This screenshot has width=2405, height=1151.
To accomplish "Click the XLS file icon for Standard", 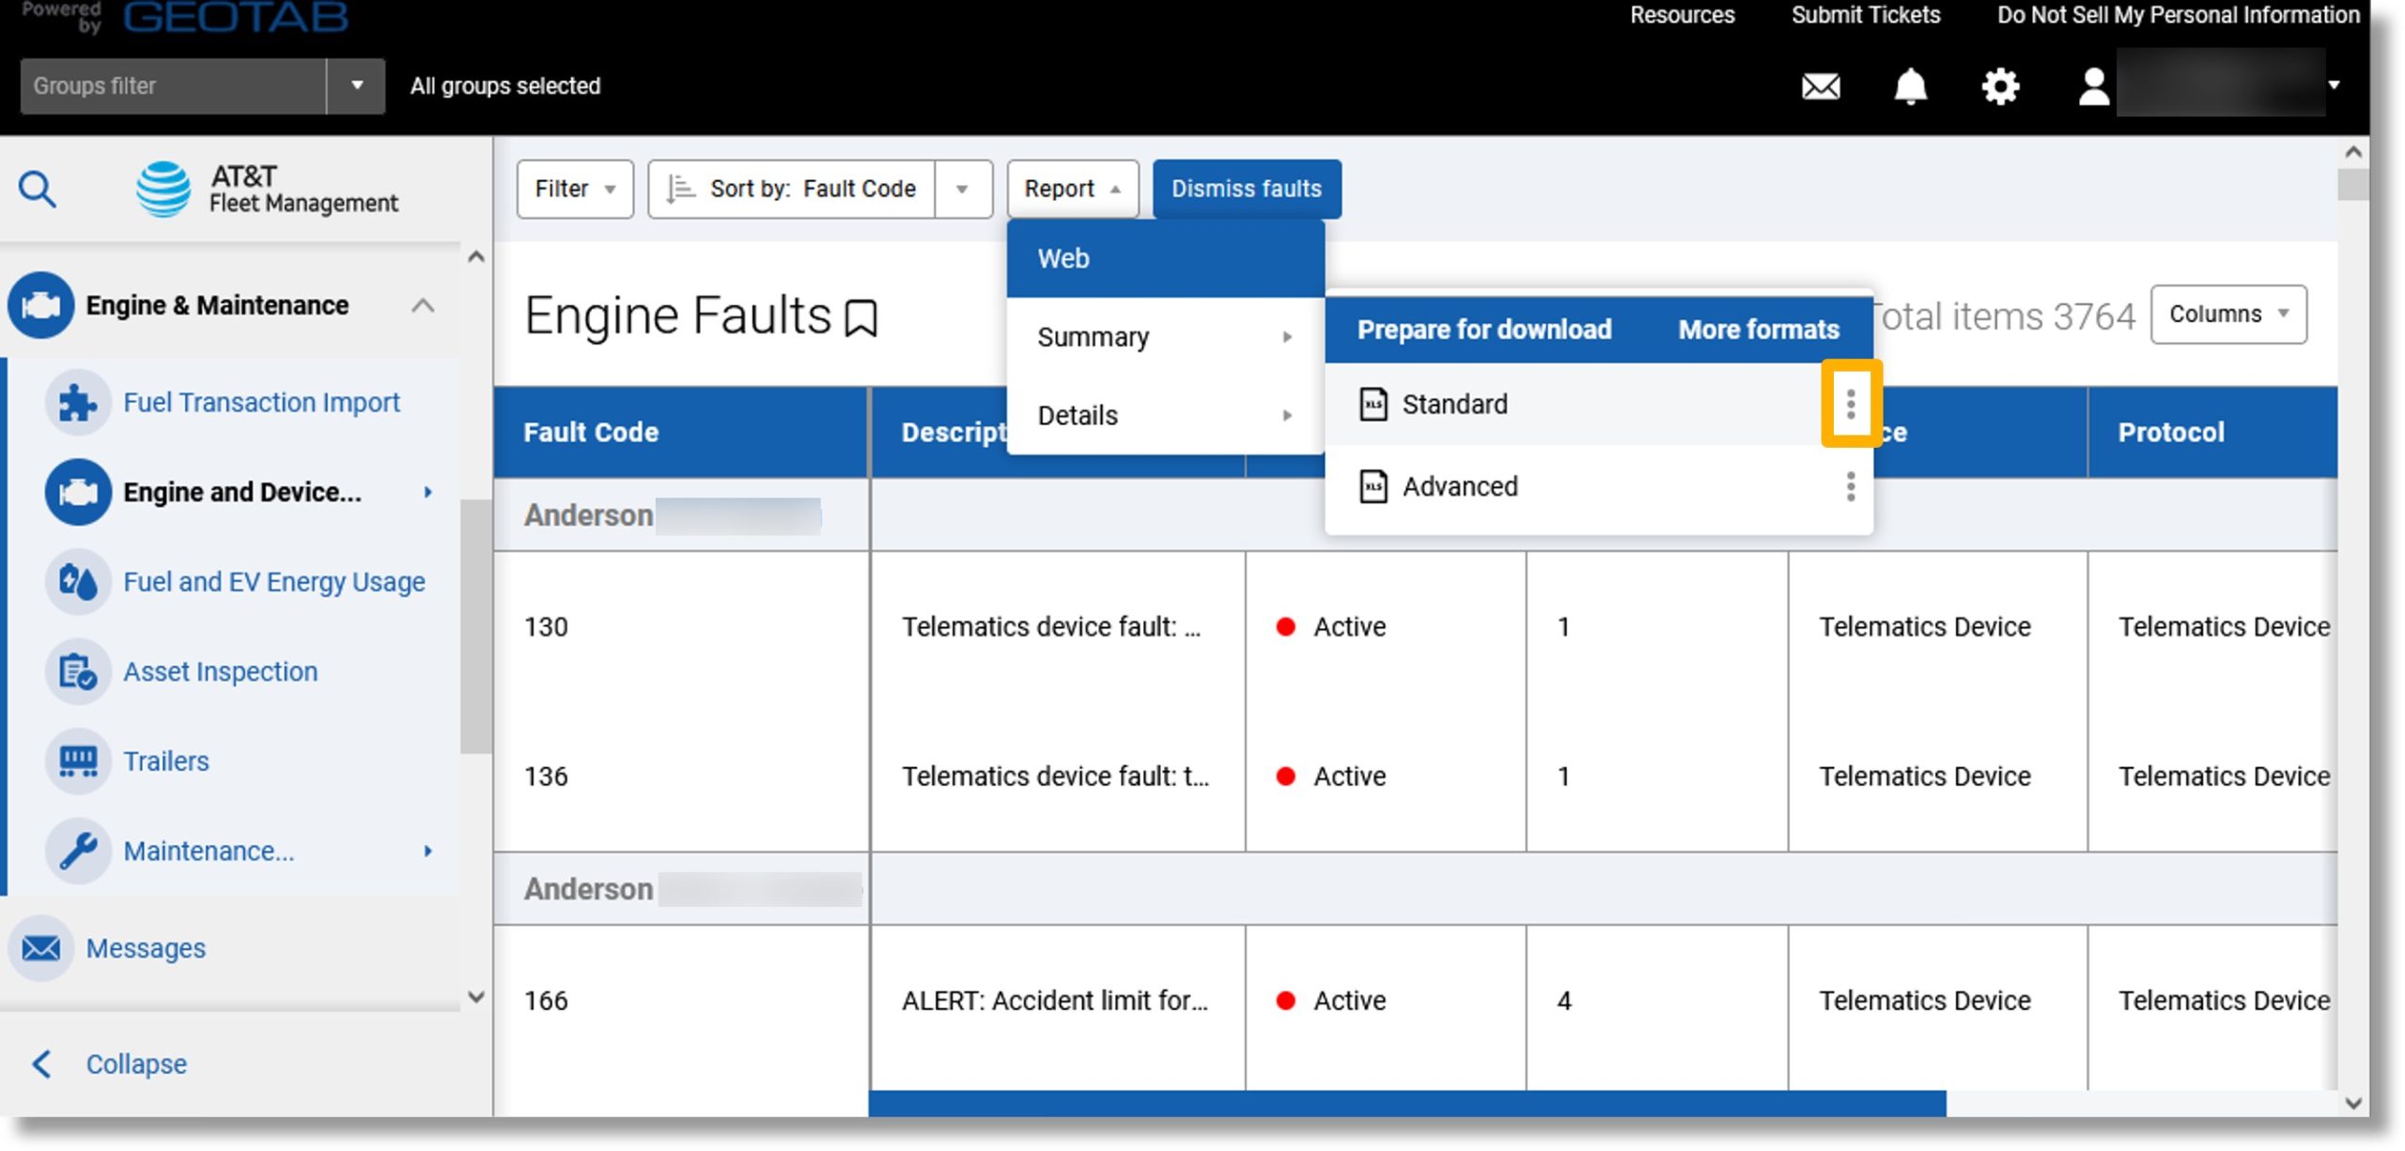I will [x=1373, y=405].
